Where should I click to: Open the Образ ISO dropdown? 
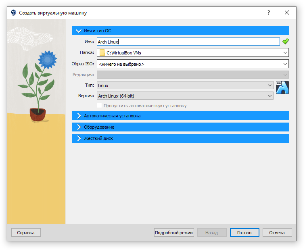tap(193, 64)
